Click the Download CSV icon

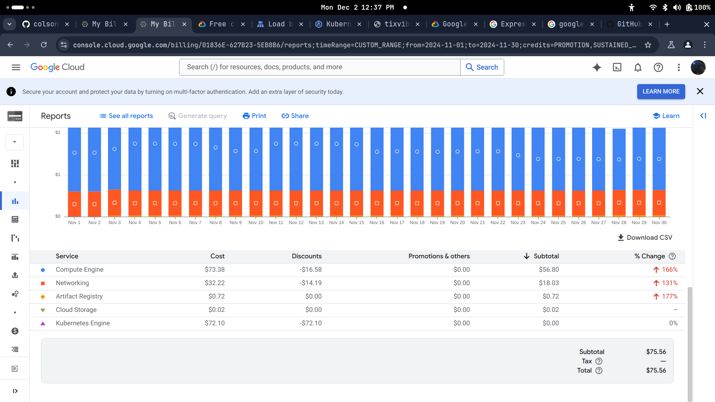(x=622, y=237)
